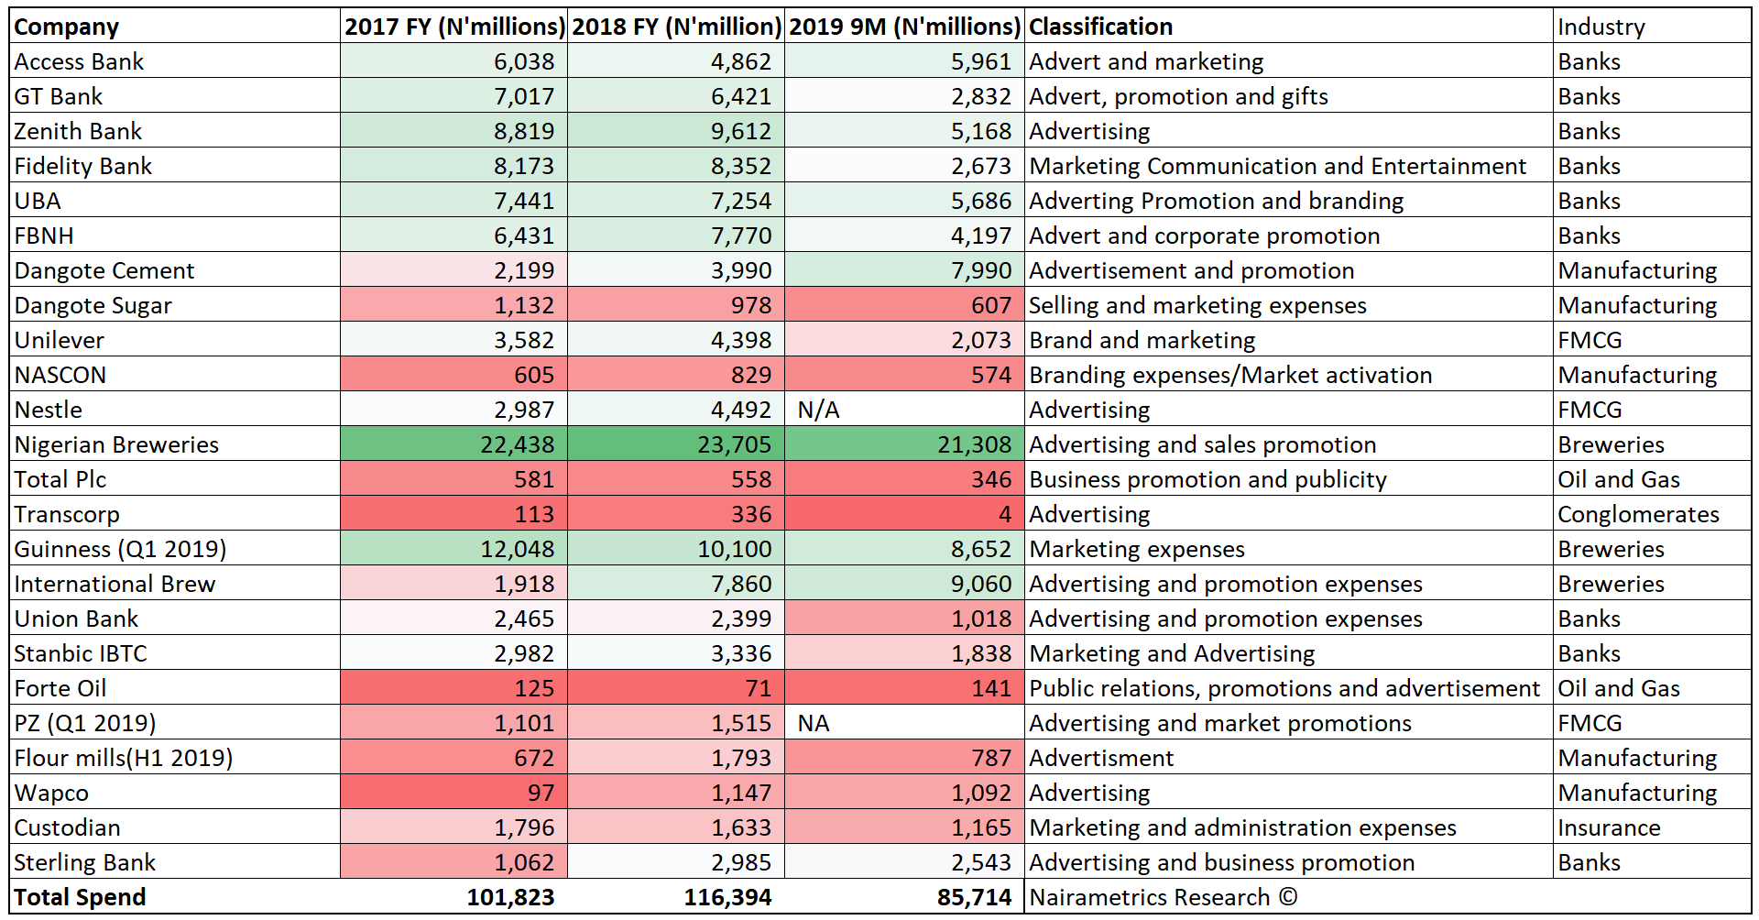The width and height of the screenshot is (1759, 920).
Task: Click the 2019 9M (N'millions) column header
Action: [904, 27]
